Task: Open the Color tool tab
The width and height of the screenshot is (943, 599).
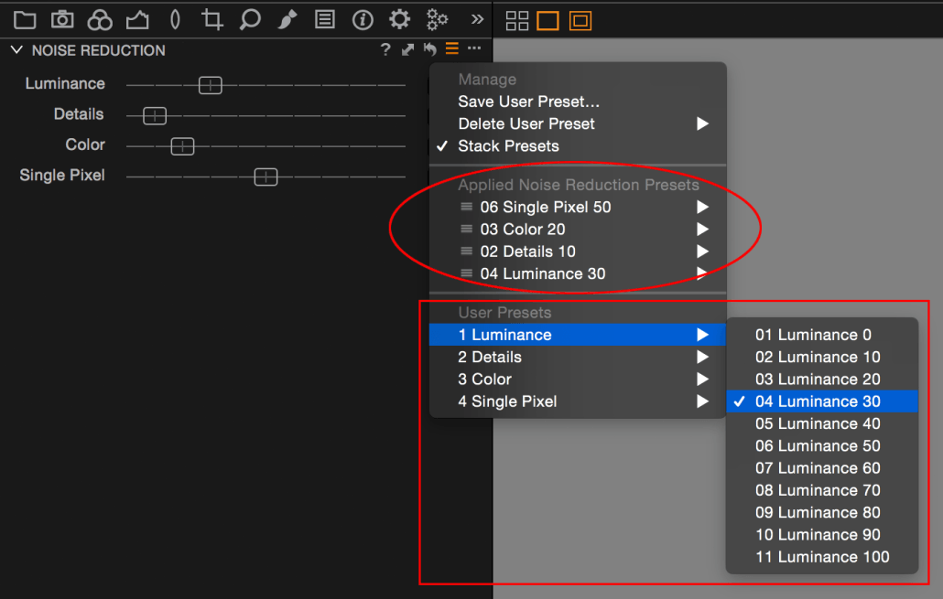Action: click(99, 19)
